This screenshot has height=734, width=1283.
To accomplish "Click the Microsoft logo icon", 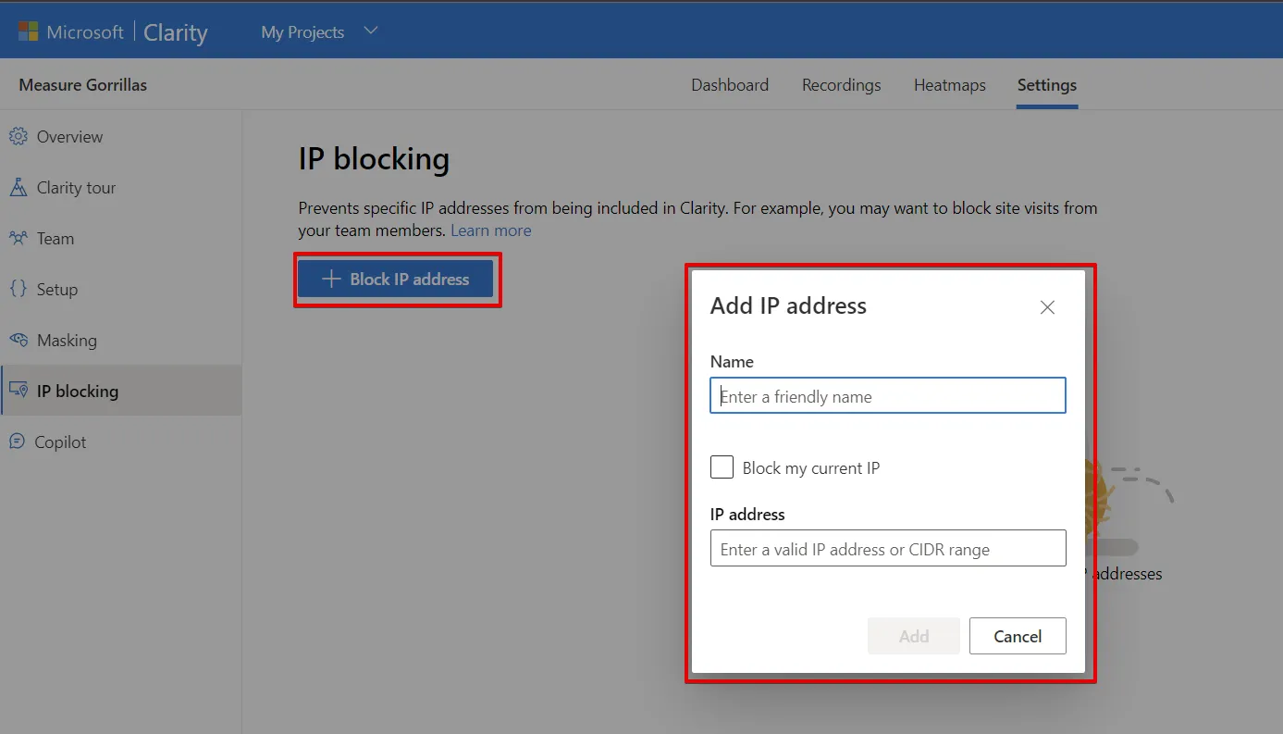I will (x=28, y=31).
